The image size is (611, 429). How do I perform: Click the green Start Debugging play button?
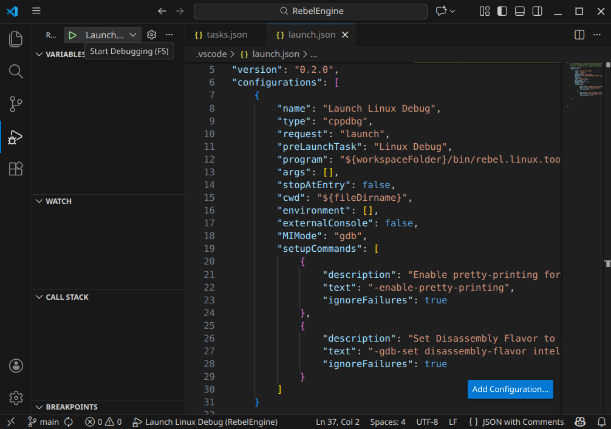click(x=72, y=35)
